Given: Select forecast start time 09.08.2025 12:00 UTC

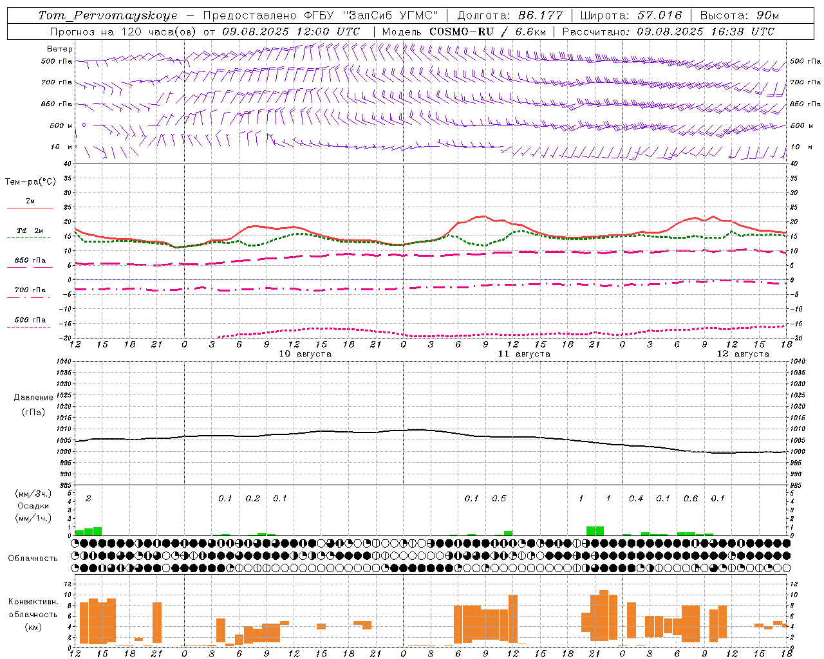Looking at the screenshot, I should point(291,32).
